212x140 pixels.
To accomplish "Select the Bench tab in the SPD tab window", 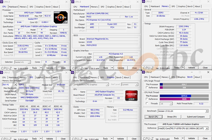I will click(x=48, y=78).
